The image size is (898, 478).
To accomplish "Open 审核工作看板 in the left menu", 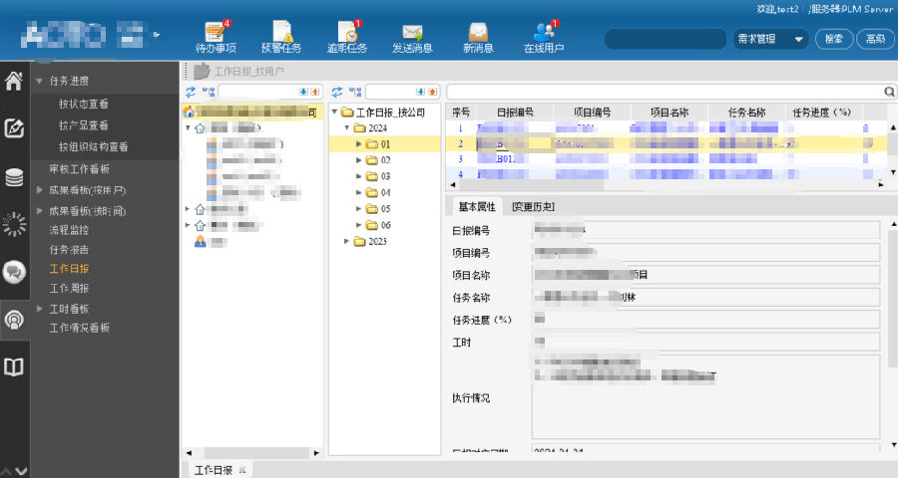I will click(x=80, y=168).
